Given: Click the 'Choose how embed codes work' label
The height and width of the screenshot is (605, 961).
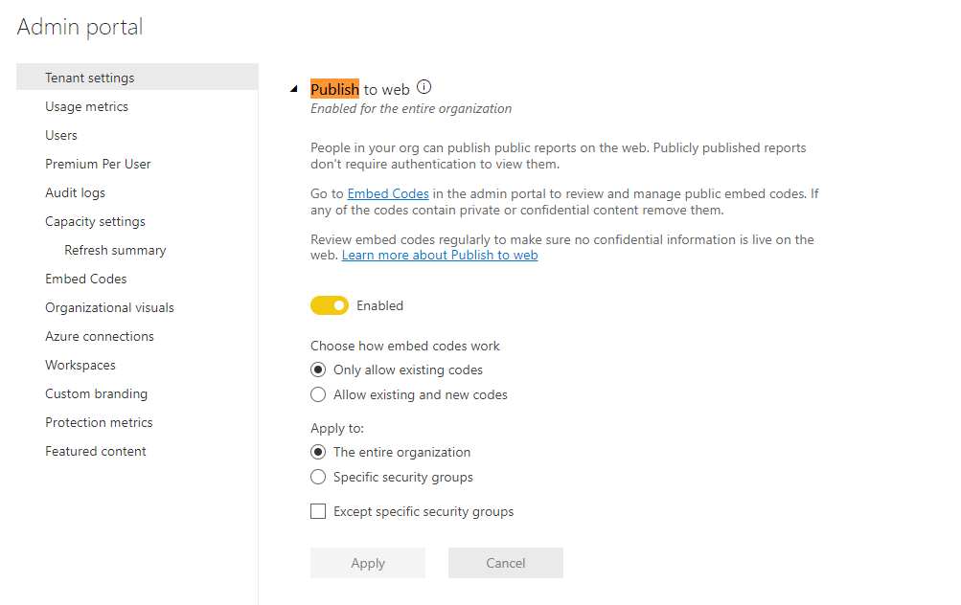Looking at the screenshot, I should coord(405,346).
